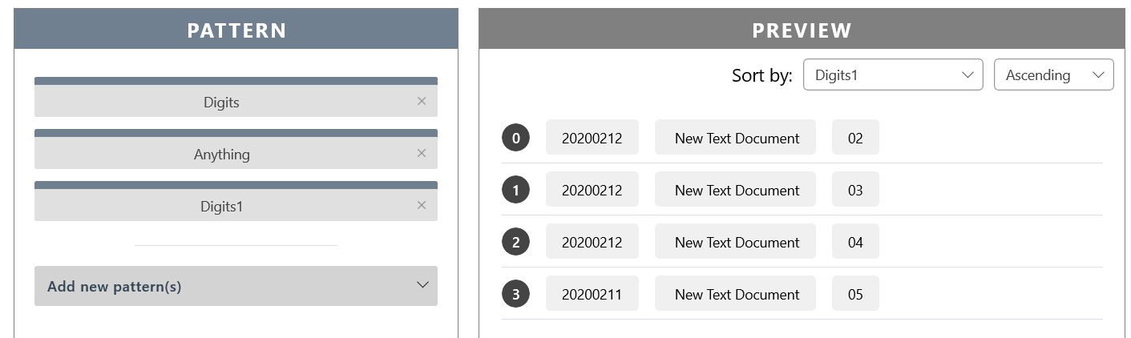This screenshot has height=338, width=1131.
Task: Click the 02 value in row 0
Action: [x=855, y=138]
